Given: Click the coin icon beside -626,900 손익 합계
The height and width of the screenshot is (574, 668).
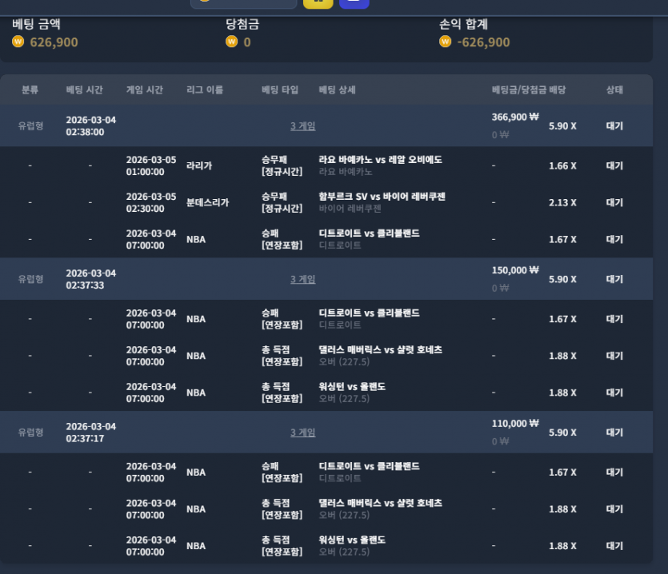Looking at the screenshot, I should (x=445, y=42).
